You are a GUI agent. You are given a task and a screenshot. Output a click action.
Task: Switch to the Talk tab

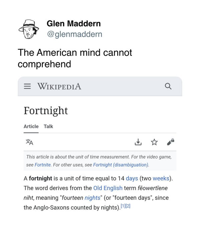[48, 126]
